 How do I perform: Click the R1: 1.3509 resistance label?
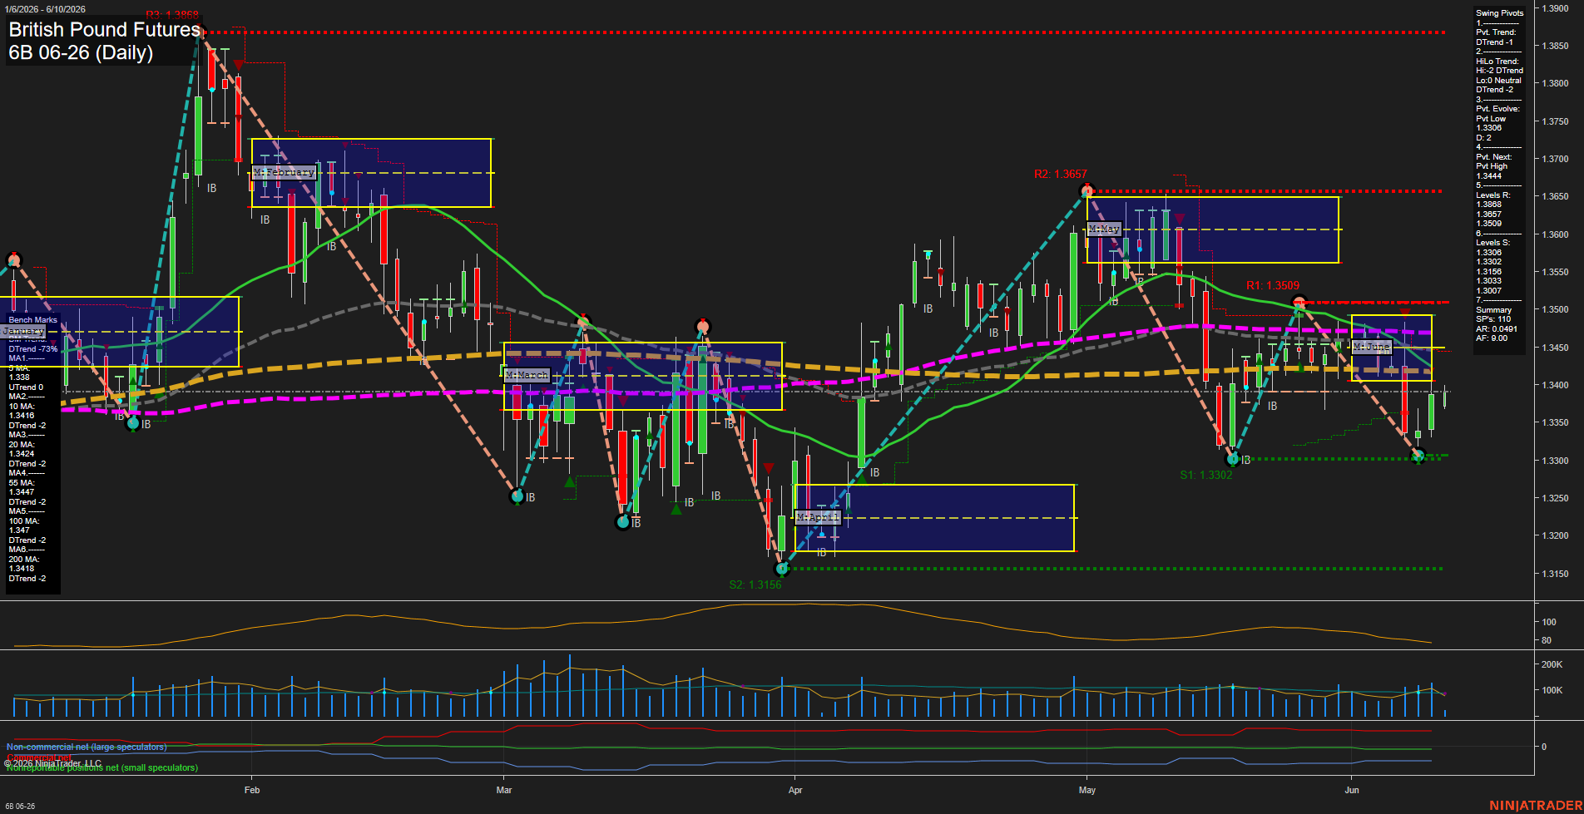[x=1273, y=285]
